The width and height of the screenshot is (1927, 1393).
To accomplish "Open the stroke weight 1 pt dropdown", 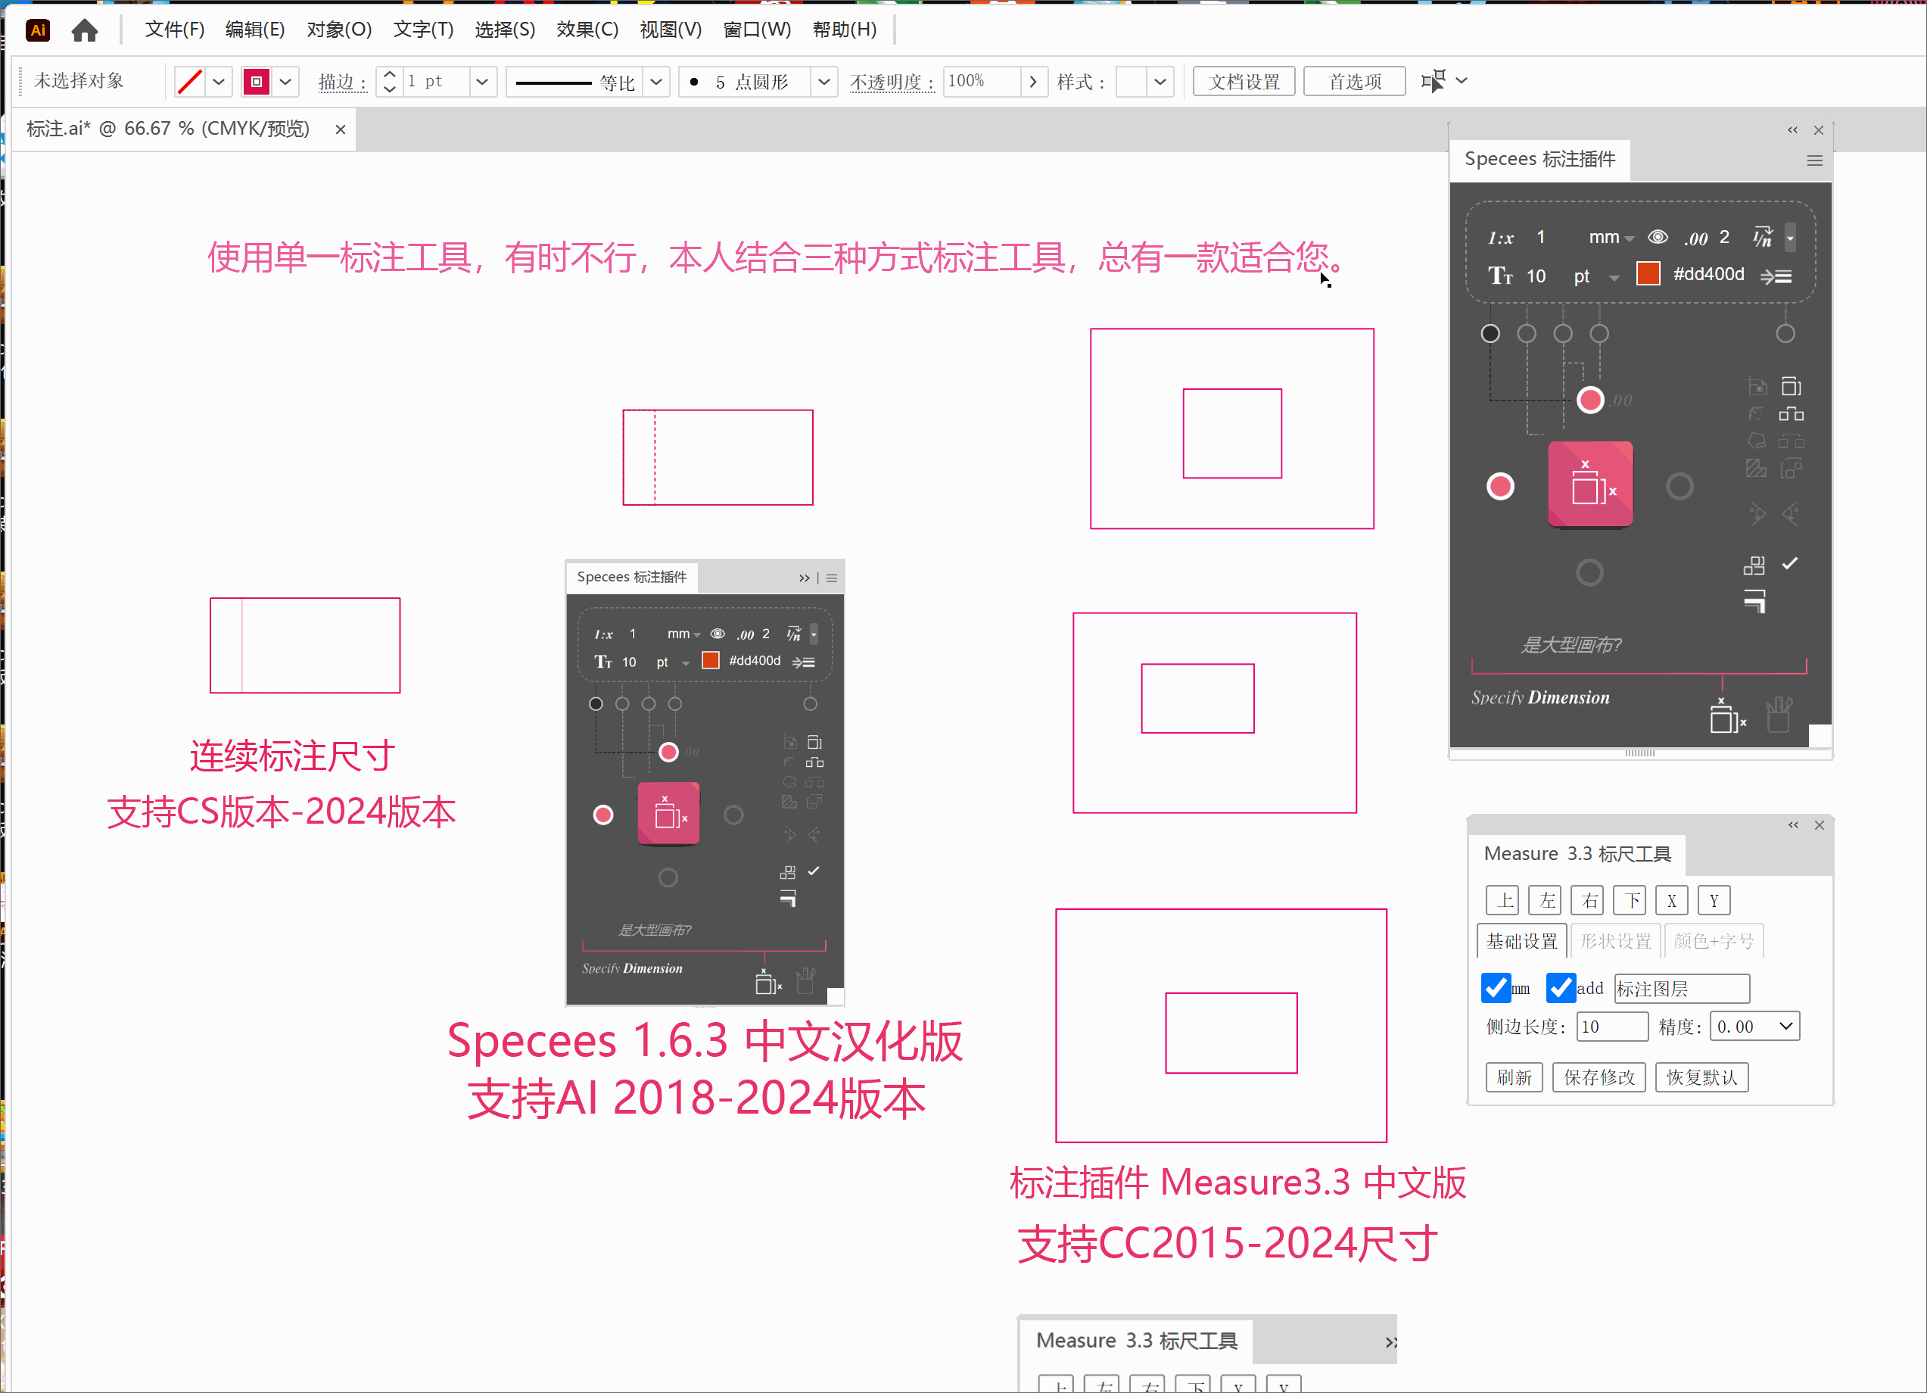I will click(x=481, y=82).
